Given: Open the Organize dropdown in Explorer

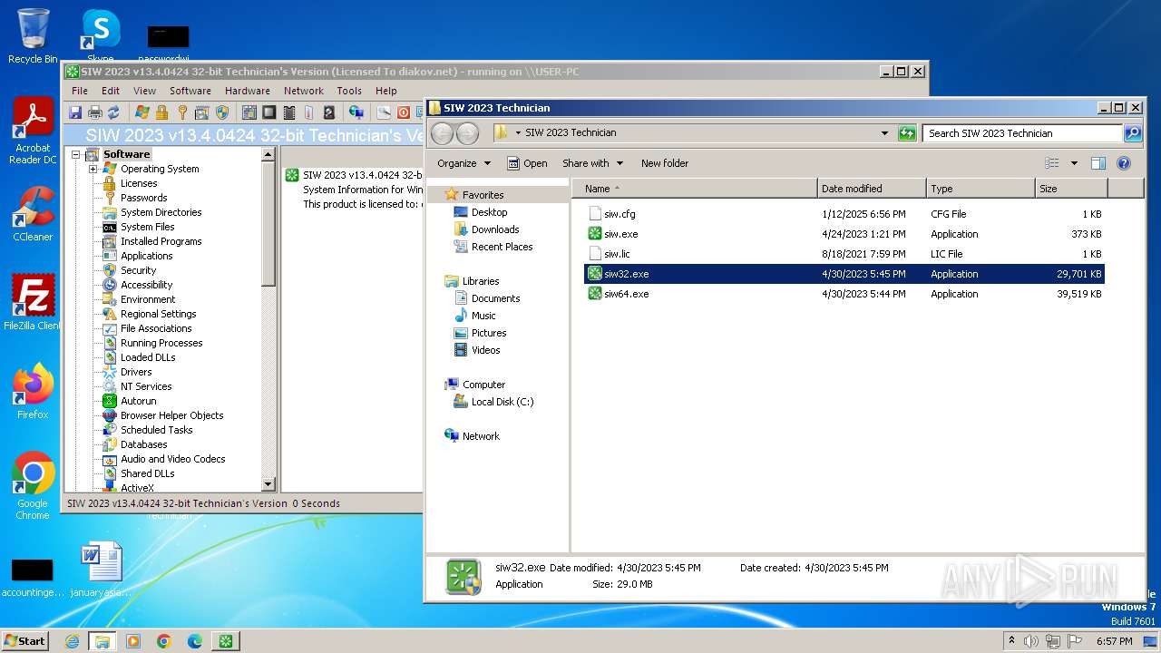Looking at the screenshot, I should tap(463, 163).
